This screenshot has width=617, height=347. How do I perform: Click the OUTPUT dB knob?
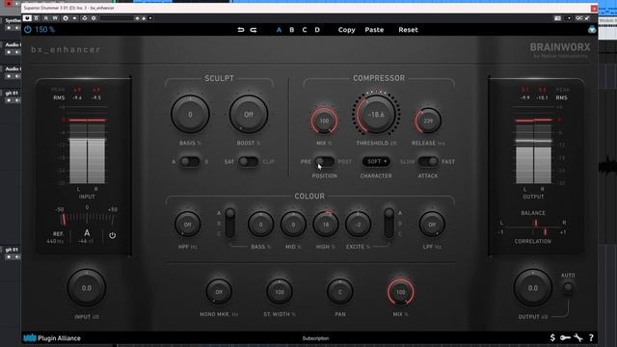coord(533,288)
